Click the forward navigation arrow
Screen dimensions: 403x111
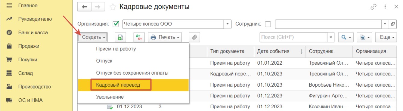tap(98, 7)
